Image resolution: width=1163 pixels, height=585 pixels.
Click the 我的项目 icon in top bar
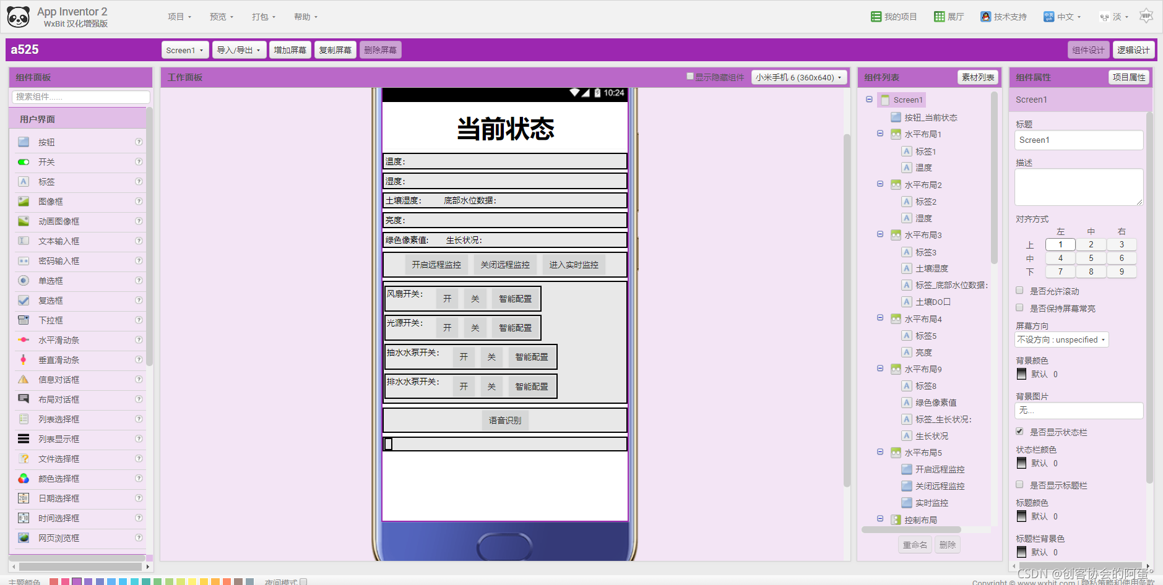point(876,16)
